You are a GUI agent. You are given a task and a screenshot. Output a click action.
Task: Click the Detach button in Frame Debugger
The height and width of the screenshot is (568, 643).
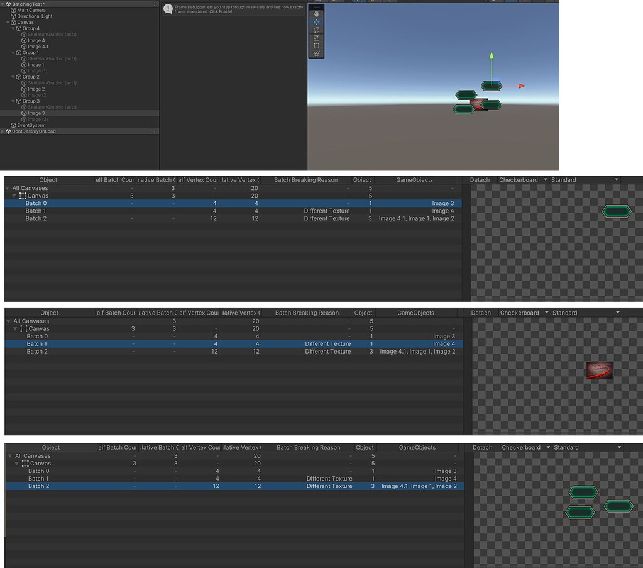point(480,179)
